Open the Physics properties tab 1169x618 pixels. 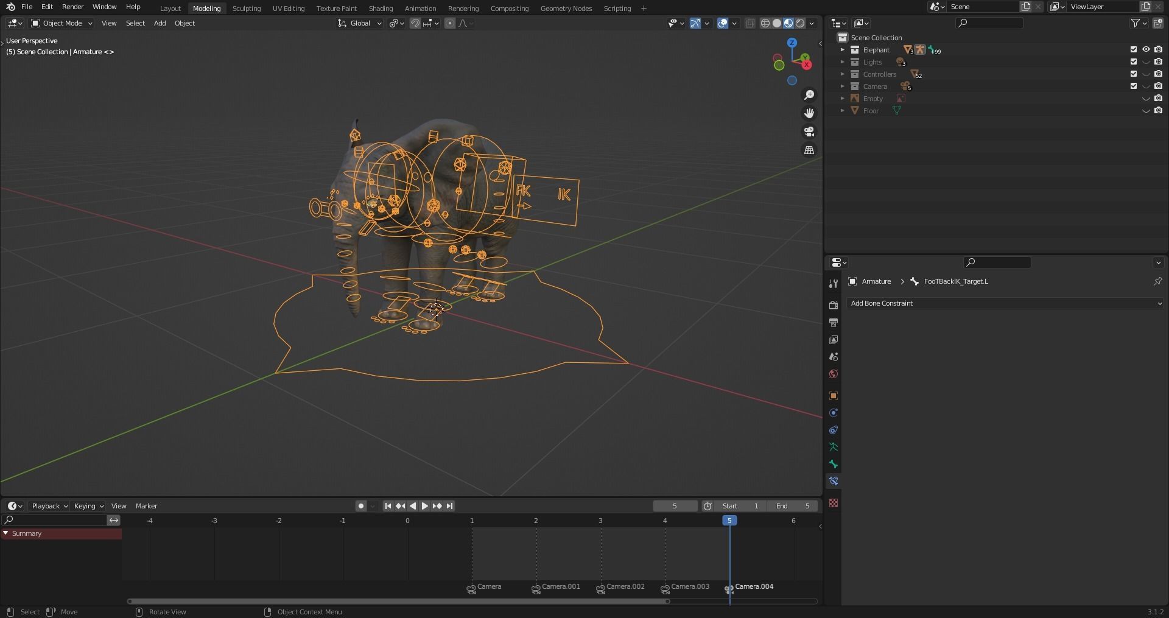834,413
